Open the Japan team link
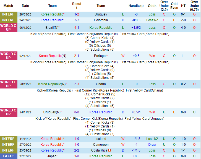The height and width of the screenshot is (159, 201). [x=53, y=156]
